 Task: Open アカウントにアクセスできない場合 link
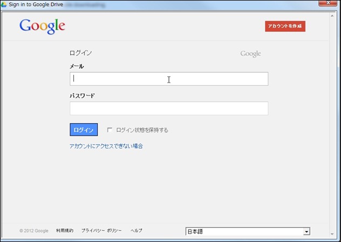click(106, 146)
